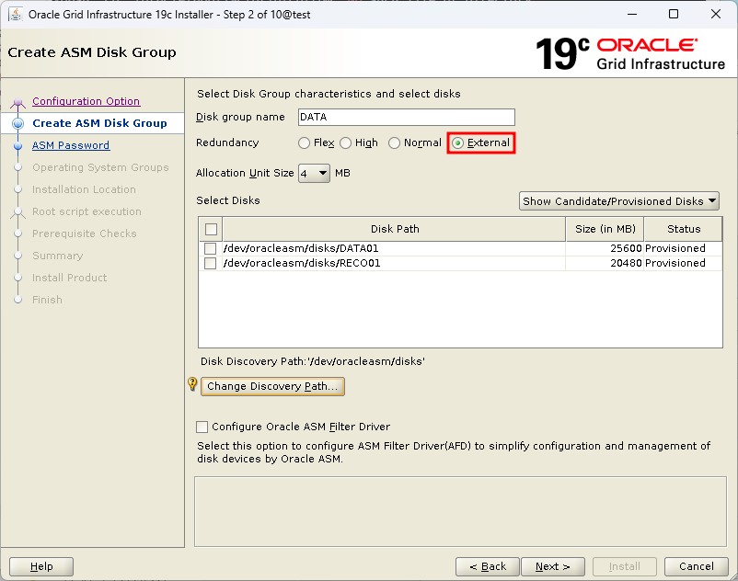Image resolution: width=738 pixels, height=581 pixels.
Task: Select High redundancy option
Action: coord(345,142)
